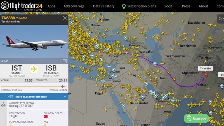Click the locked serial number padlock icon
Viewport: 224px width, 126px height.
pyautogui.click(x=10, y=125)
